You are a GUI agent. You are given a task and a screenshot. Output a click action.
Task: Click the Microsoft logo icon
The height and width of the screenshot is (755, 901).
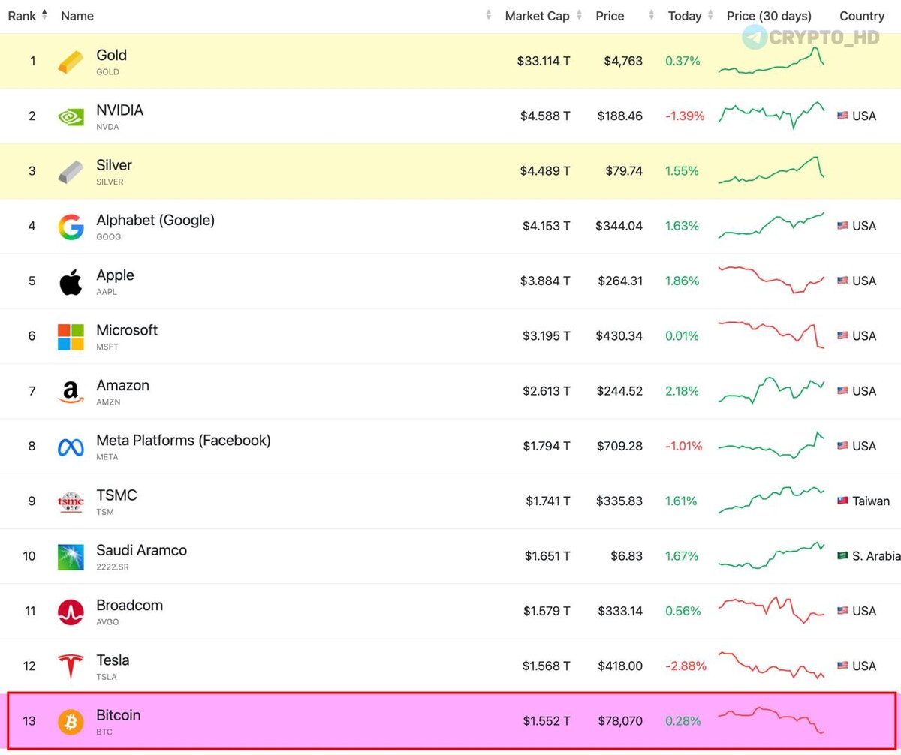(x=71, y=337)
